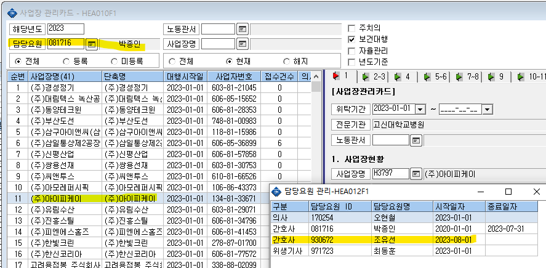The width and height of the screenshot is (546, 268).
Task: Click the 전문기관 label button
Action: (x=351, y=124)
